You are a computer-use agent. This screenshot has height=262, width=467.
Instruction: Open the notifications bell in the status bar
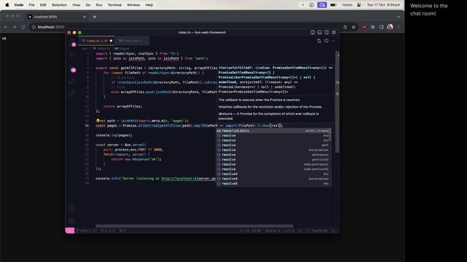[333, 231]
